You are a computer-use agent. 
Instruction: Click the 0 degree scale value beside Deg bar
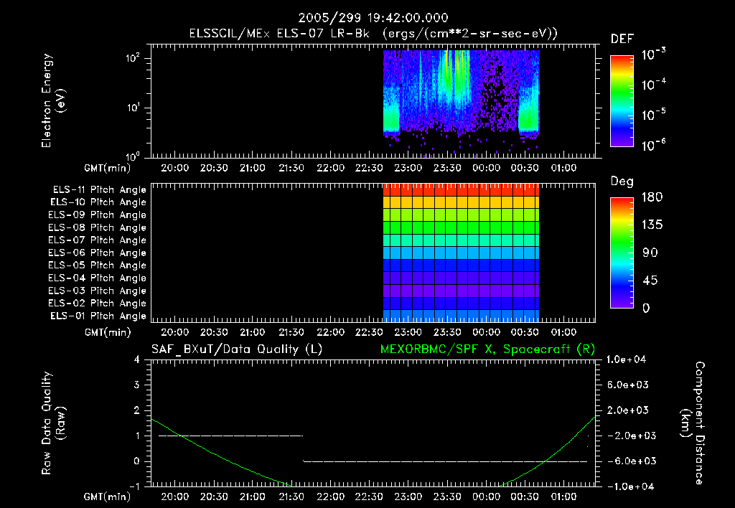click(646, 308)
